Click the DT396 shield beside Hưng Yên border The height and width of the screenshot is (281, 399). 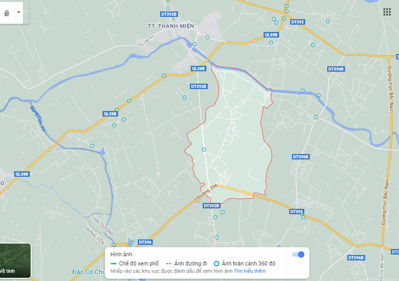(145, 242)
